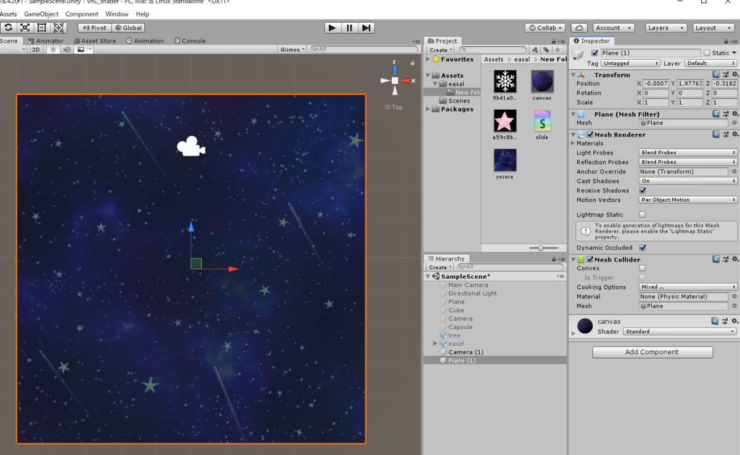Switch to the Asset Store tab
The height and width of the screenshot is (455, 740).
(x=94, y=41)
